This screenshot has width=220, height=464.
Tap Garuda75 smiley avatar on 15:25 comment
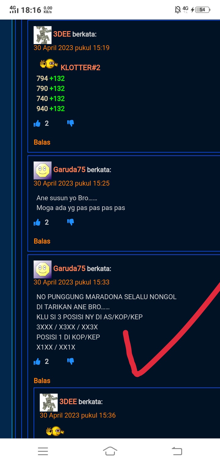coord(42,170)
